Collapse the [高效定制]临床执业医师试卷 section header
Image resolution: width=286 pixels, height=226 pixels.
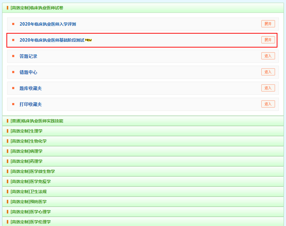(x=37, y=8)
